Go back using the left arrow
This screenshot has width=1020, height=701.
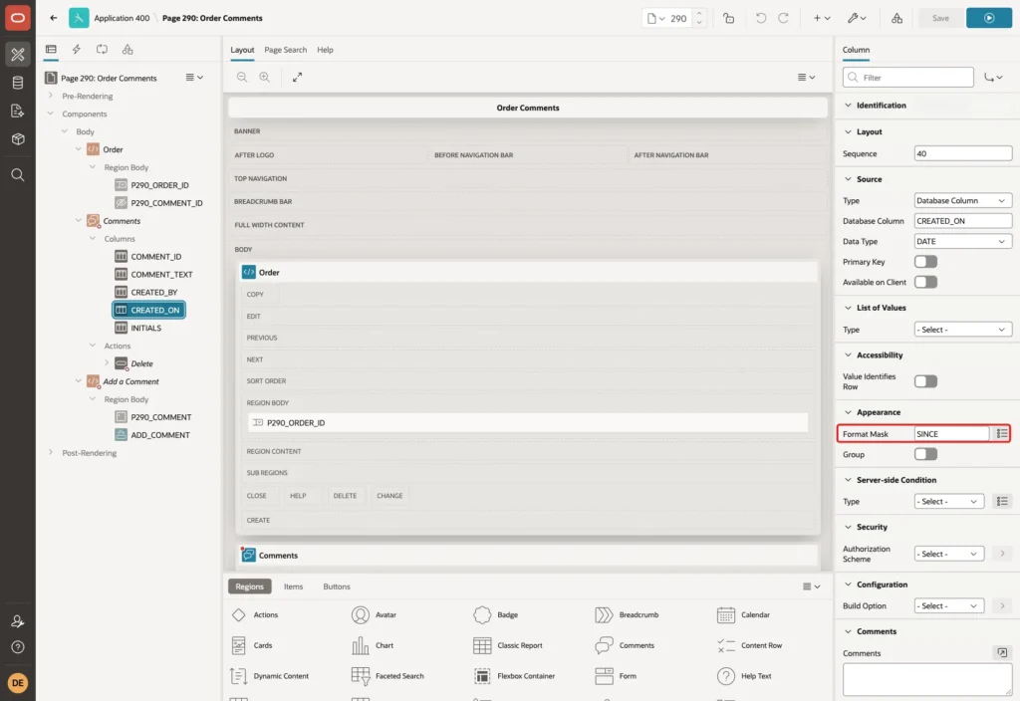click(x=54, y=18)
